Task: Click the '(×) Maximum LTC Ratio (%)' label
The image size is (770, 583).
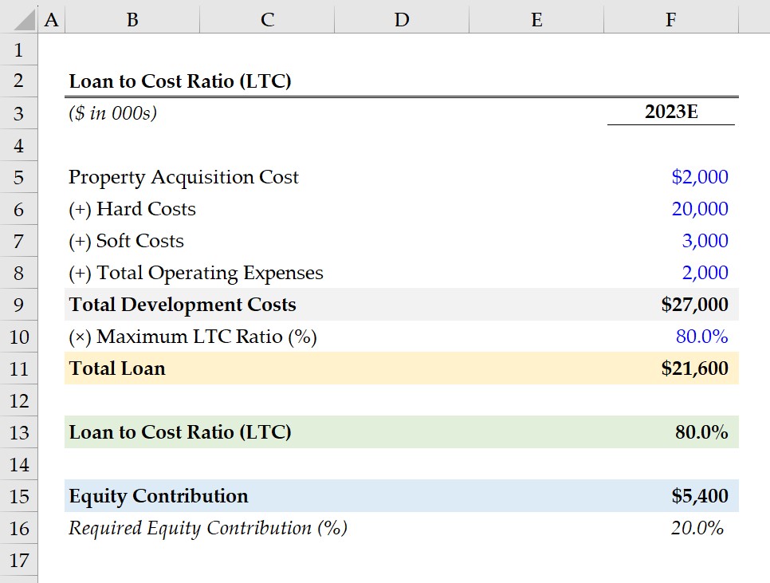Action: point(193,337)
